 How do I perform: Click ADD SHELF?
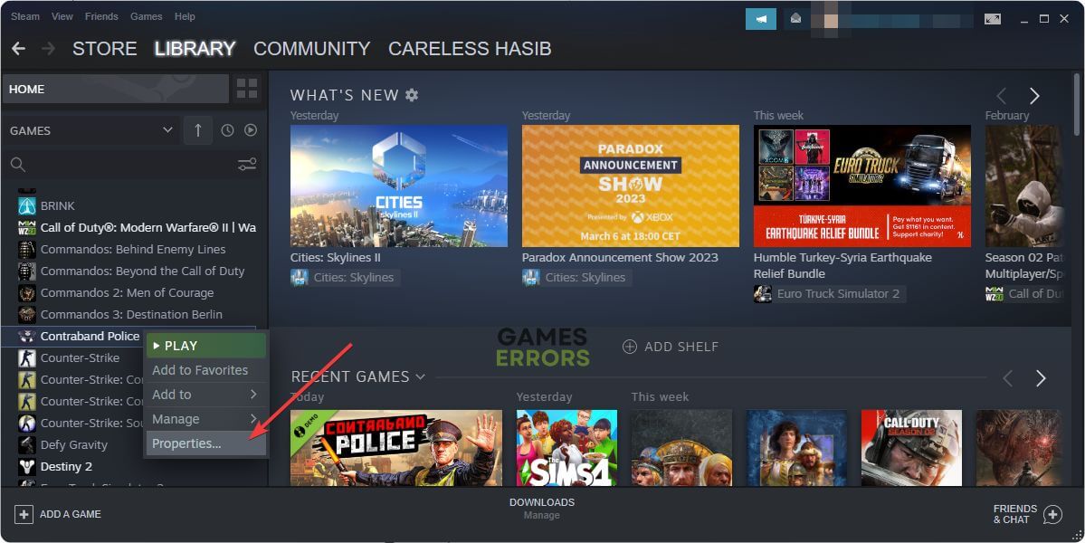tap(671, 347)
